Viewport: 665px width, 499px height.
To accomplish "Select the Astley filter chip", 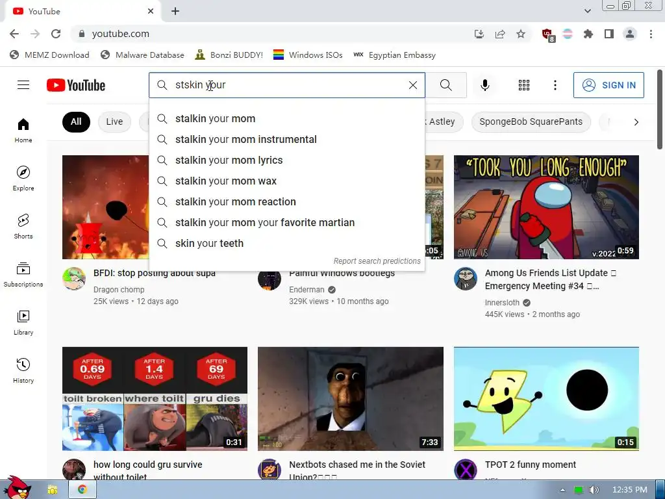I will point(444,122).
